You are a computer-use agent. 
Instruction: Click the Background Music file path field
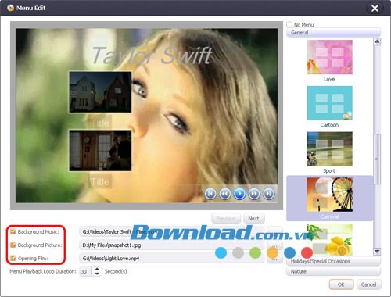click(x=171, y=231)
